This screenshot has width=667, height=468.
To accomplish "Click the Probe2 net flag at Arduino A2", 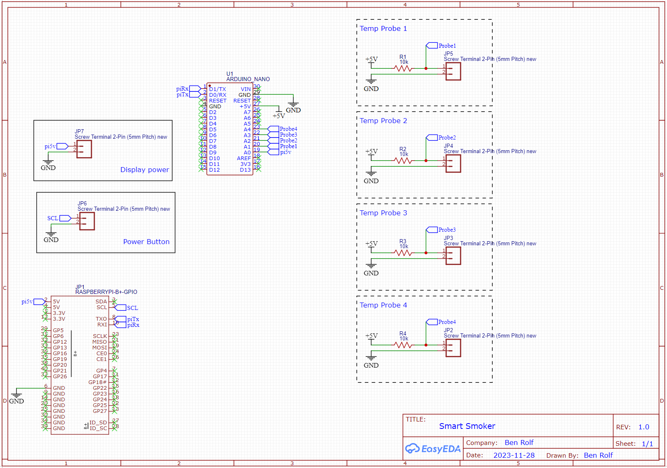I will click(283, 140).
